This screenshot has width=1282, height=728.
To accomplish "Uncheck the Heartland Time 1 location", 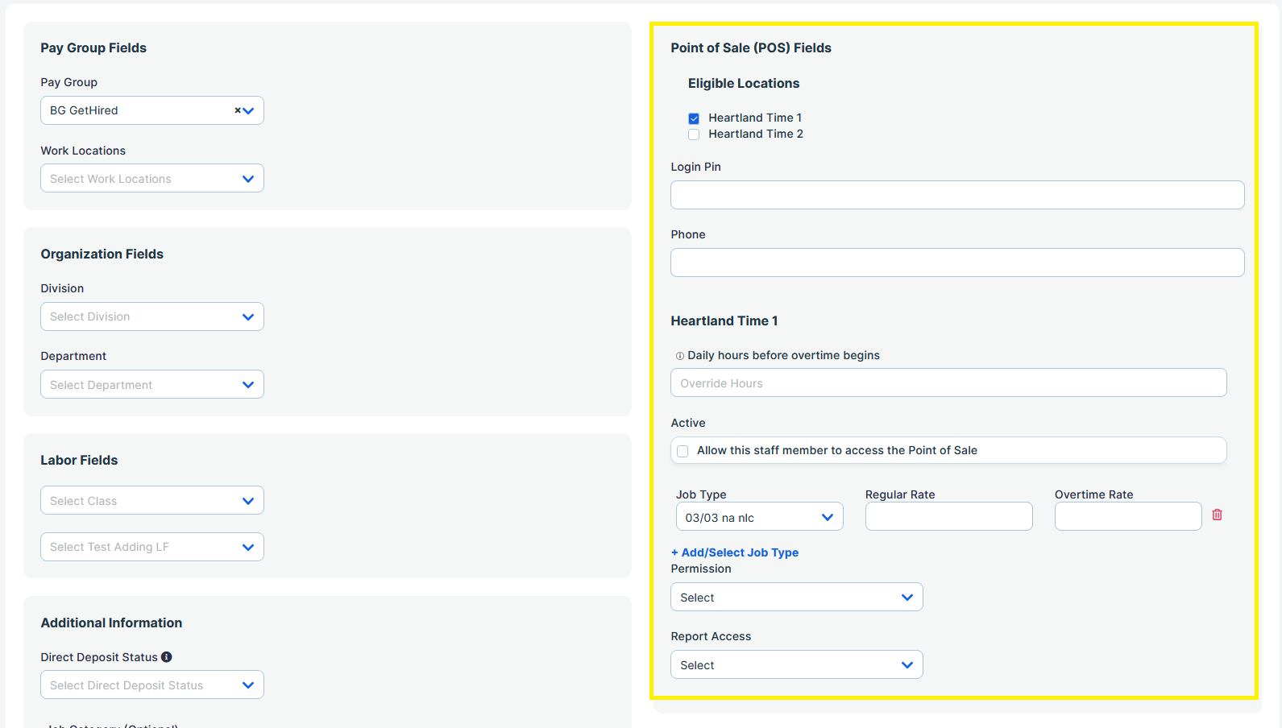I will coord(694,118).
